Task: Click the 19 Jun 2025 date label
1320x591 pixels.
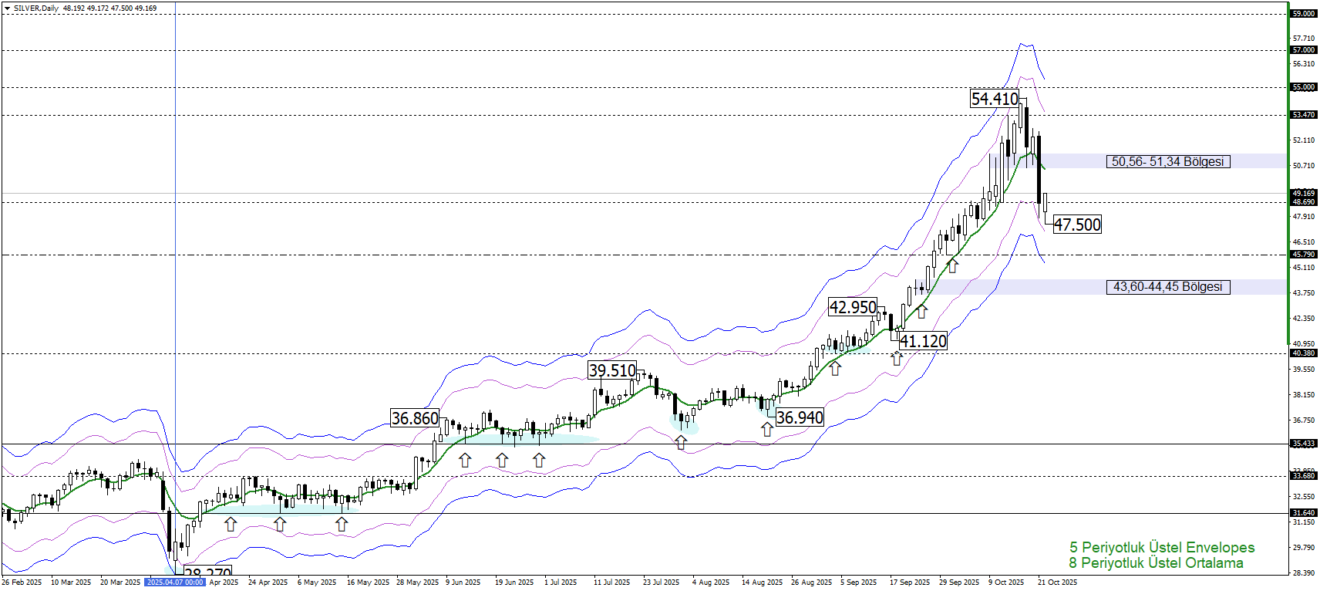Action: pyautogui.click(x=514, y=583)
